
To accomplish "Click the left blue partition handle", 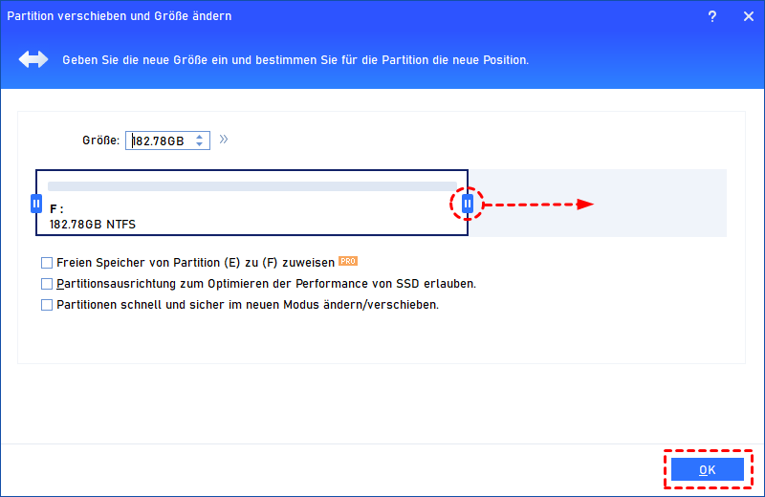I will pos(36,204).
